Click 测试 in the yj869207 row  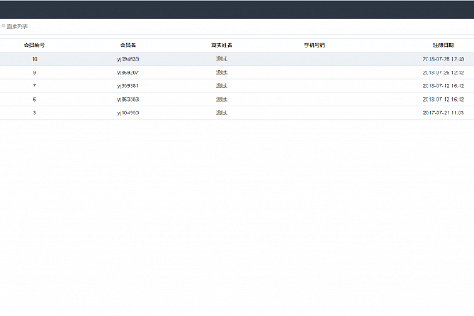222,73
